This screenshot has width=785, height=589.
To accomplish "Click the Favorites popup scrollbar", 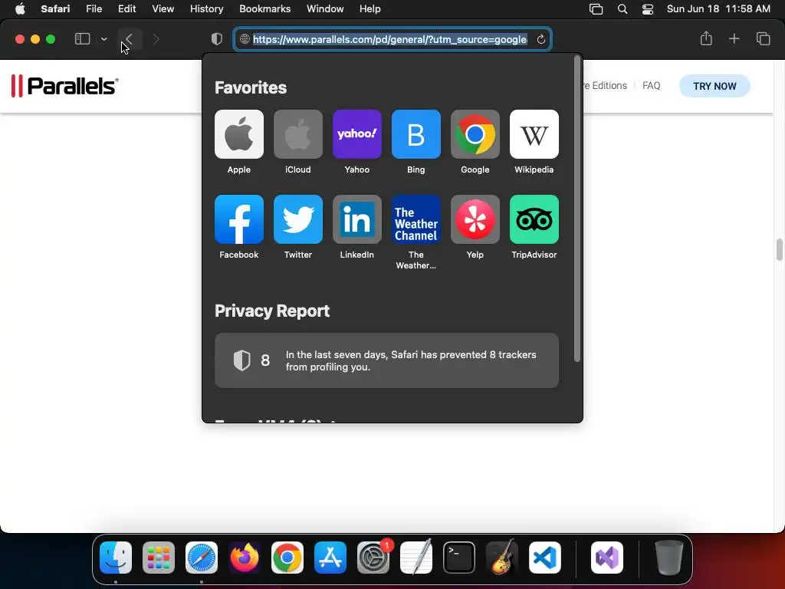I will click(x=576, y=209).
